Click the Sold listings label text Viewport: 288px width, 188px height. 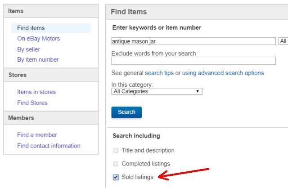tap(137, 177)
